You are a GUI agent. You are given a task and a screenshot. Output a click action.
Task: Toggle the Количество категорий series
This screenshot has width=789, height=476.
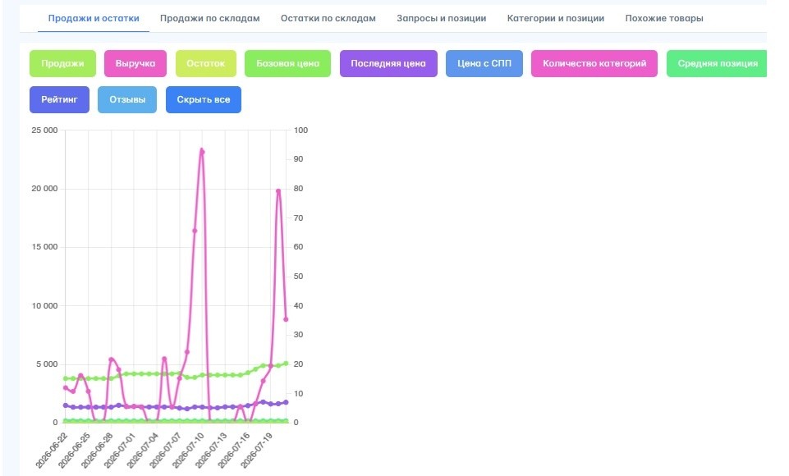(594, 63)
